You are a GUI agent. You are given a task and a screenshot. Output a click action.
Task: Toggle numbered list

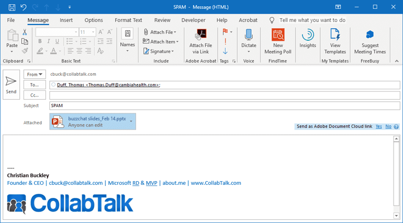[83, 41]
